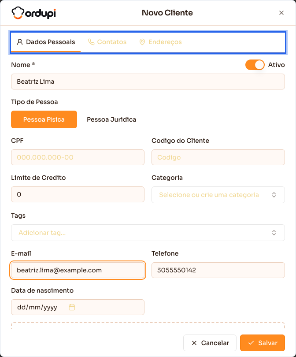The image size is (296, 357).
Task: Focus the Codigo do Cliente field
Action: pyautogui.click(x=218, y=157)
